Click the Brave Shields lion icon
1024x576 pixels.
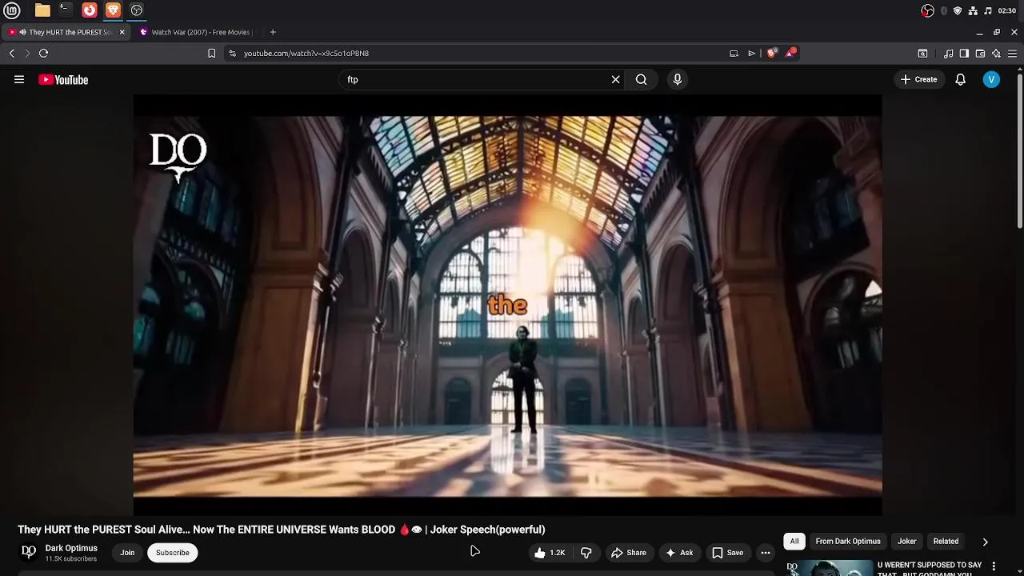pos(771,53)
